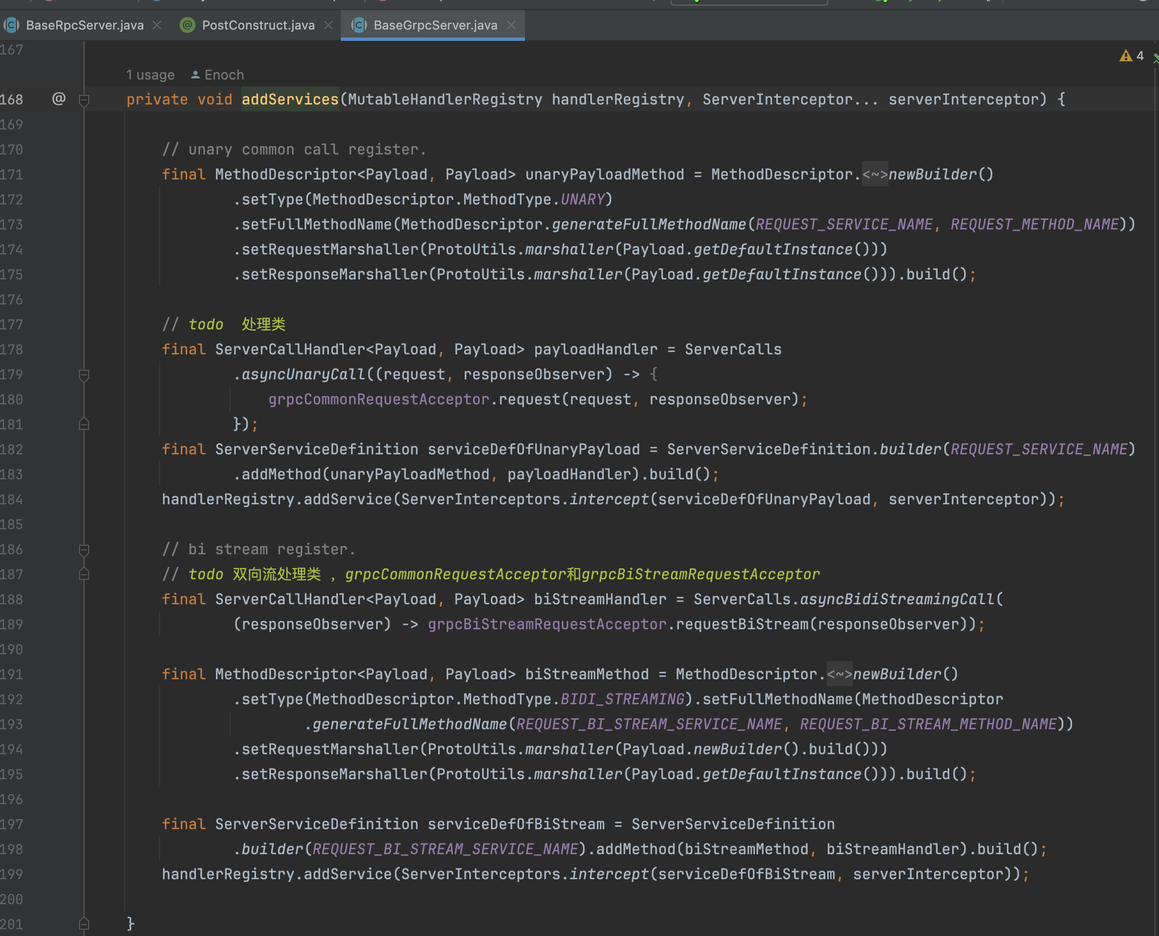Open the warnings indicator showing 4 problems
The image size is (1159, 936).
(1132, 56)
